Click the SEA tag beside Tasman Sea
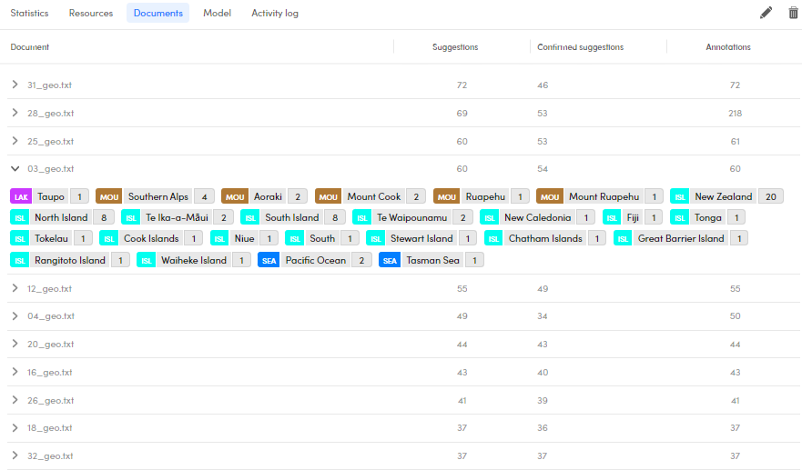Screen dimensions: 802x470 390,260
